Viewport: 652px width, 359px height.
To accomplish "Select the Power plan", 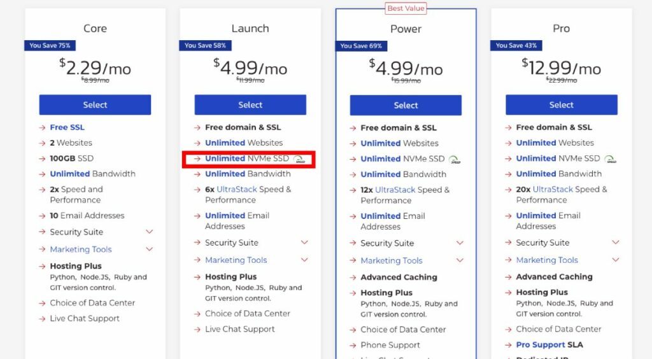I will [406, 106].
